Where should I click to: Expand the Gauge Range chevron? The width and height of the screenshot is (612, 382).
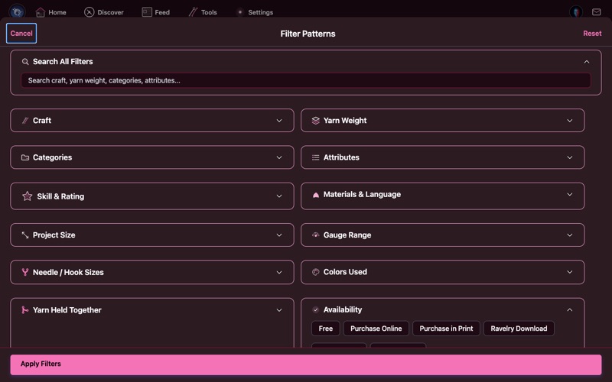[570, 235]
